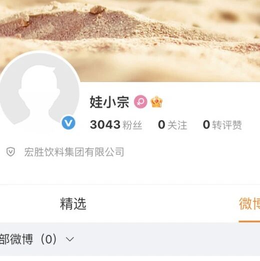This screenshot has width=260, height=261.
Task: Switch to the 精选 tab
Action: tap(73, 203)
